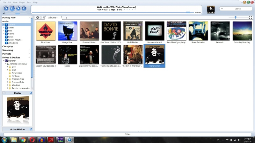This screenshot has height=143, width=255.
Task: Click the back navigation arrow
Action: coord(38,17)
